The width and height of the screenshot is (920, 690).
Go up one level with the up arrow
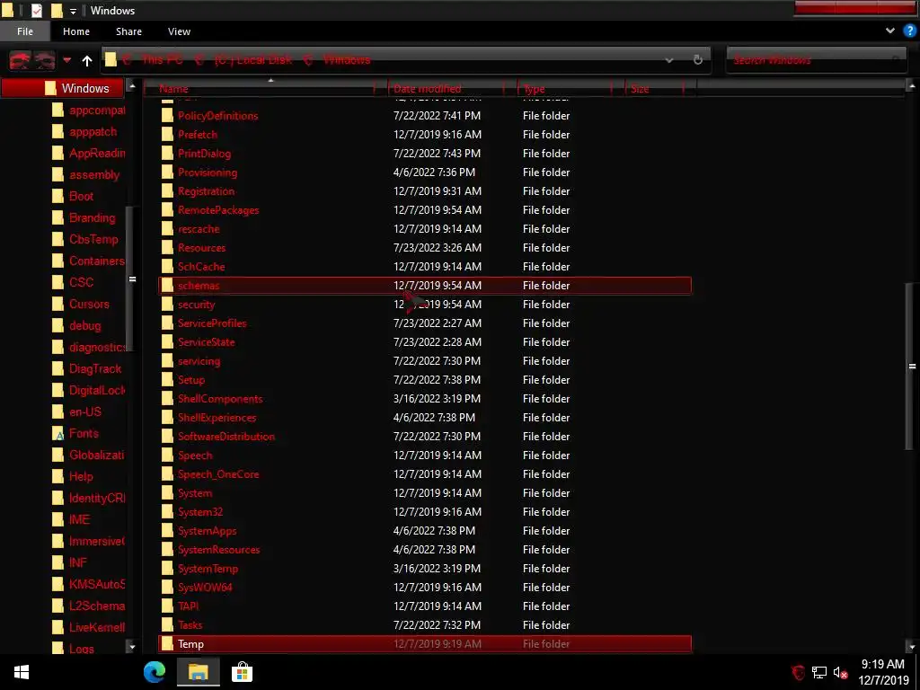(x=87, y=60)
